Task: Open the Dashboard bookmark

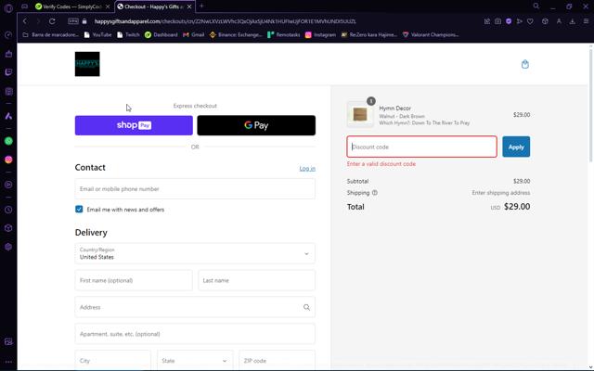Action: click(161, 35)
